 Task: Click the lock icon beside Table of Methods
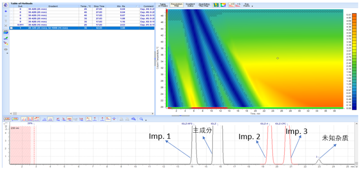pos(6,5)
